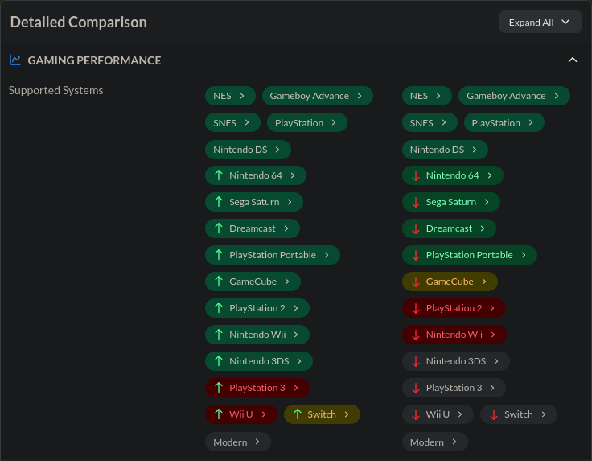Open red Nintendo Wii chip with down arrow
The height and width of the screenshot is (461, 592).
[454, 335]
